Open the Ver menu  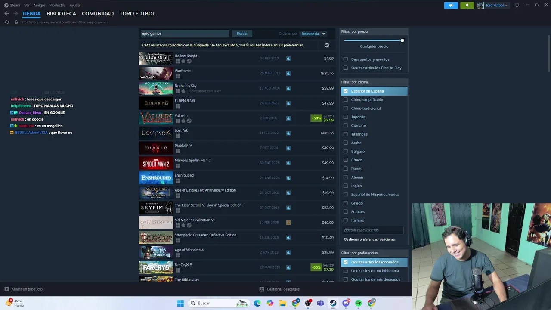click(x=27, y=5)
